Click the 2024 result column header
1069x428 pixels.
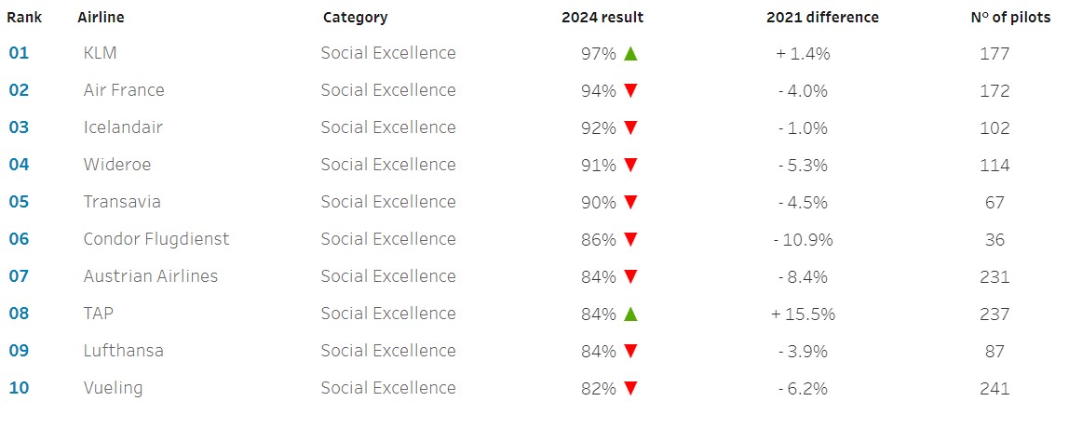coord(602,18)
